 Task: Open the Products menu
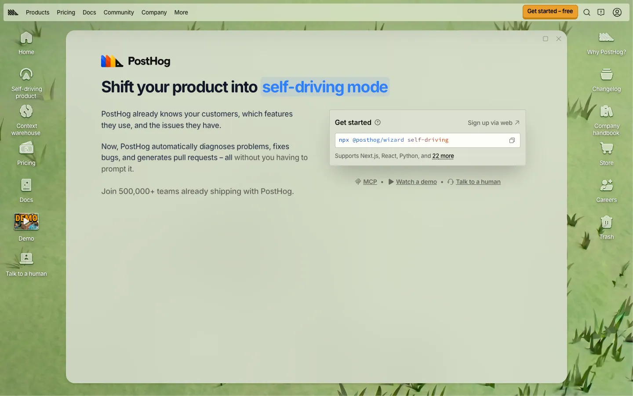click(37, 12)
